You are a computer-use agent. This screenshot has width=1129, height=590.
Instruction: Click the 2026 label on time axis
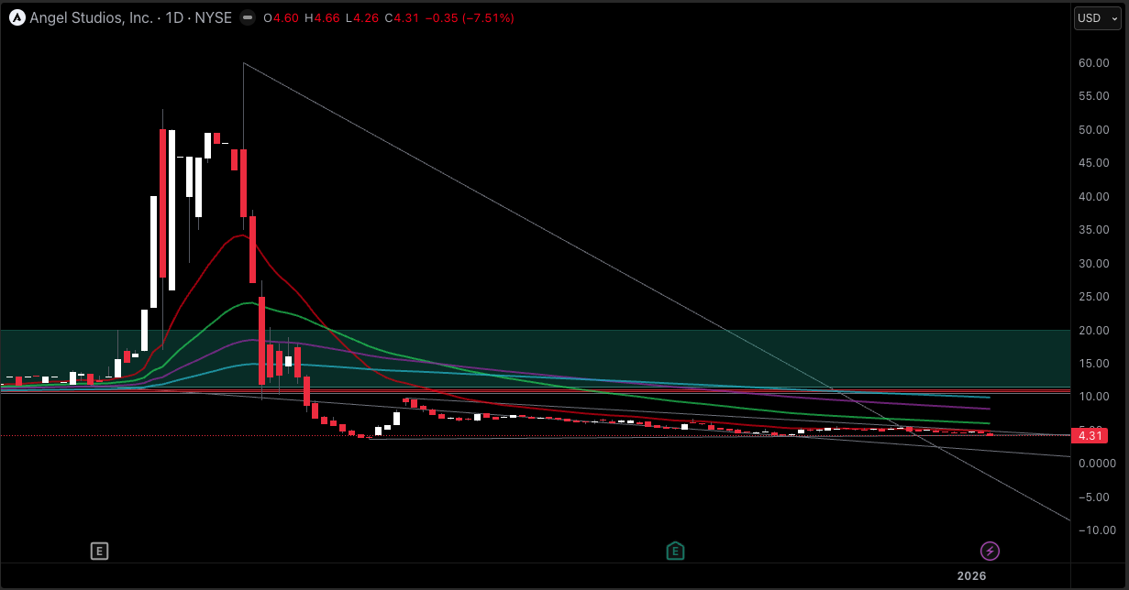click(971, 575)
